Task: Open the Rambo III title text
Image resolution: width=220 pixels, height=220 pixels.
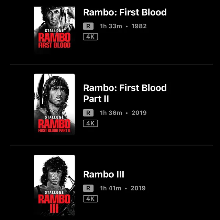Action: point(104,174)
